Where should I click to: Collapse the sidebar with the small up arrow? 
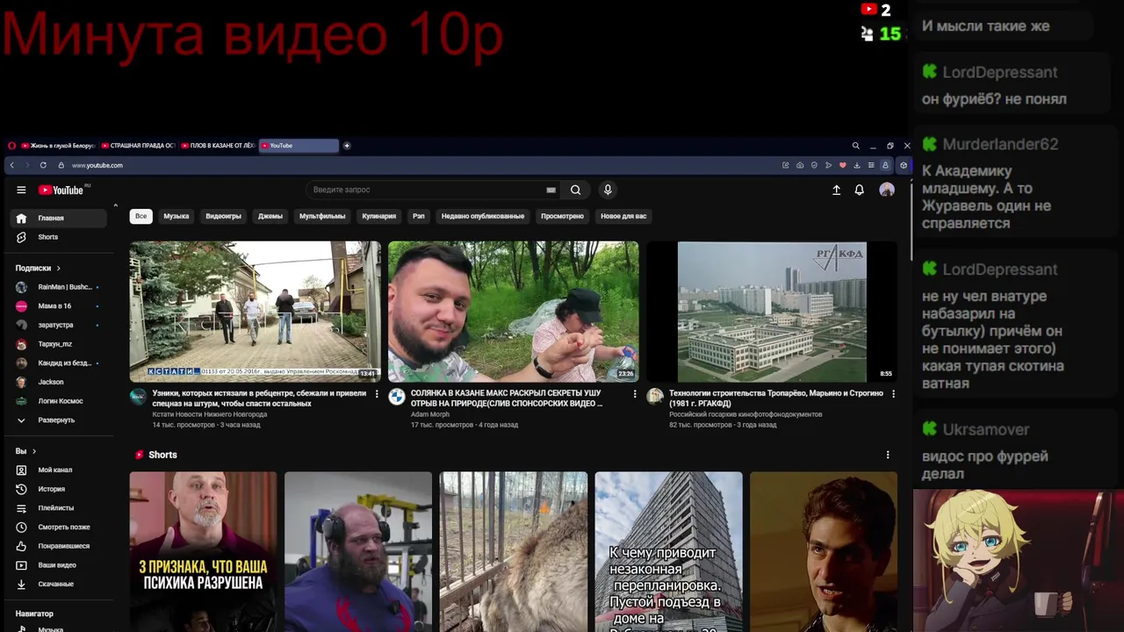[115, 205]
